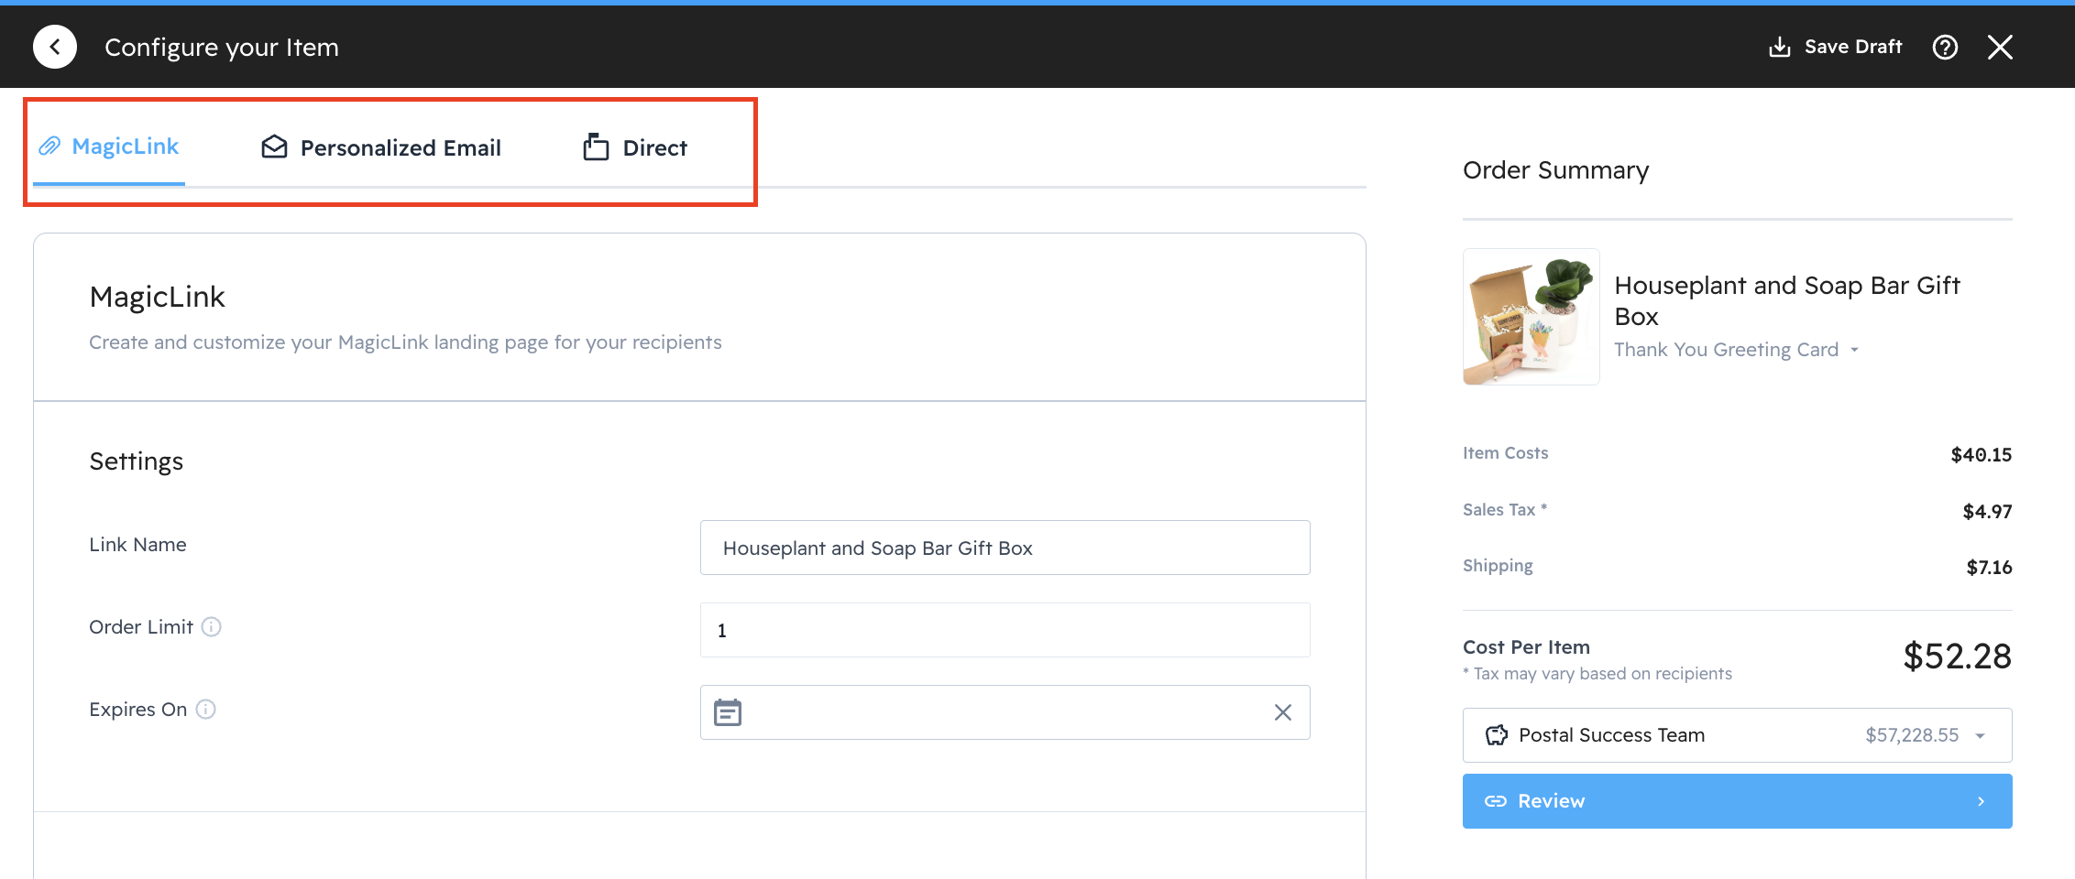Image resolution: width=2075 pixels, height=879 pixels.
Task: Click the Save Draft download icon
Action: point(1779,47)
